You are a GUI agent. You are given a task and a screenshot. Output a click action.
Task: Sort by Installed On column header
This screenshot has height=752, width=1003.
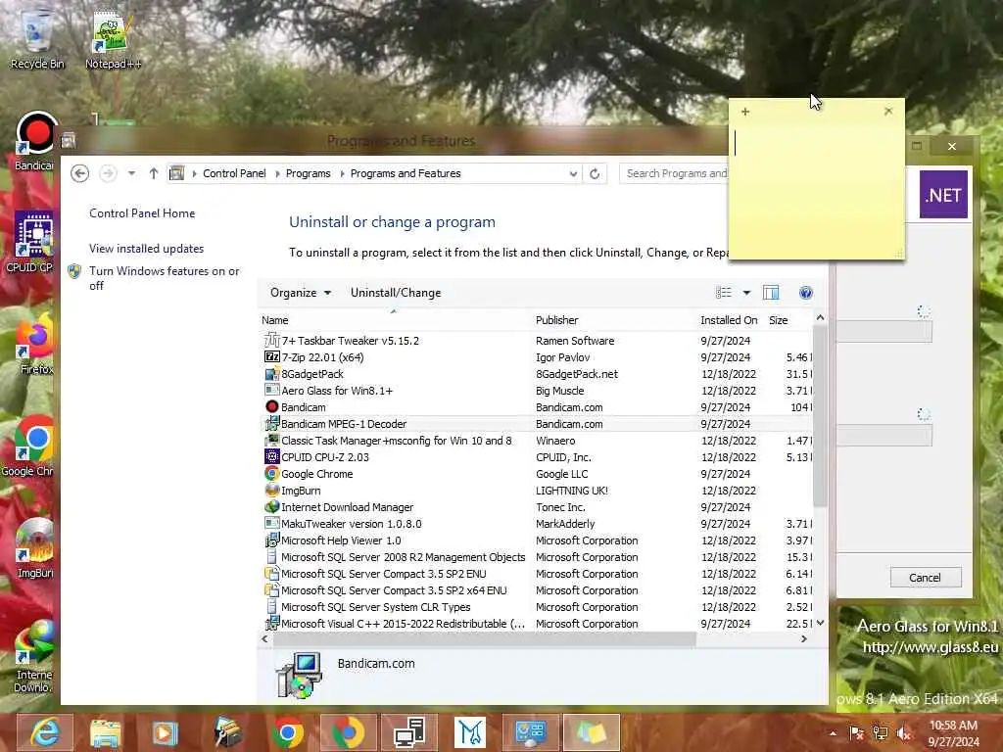tap(729, 320)
